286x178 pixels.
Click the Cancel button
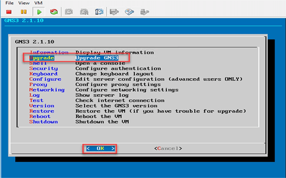tap(168, 149)
